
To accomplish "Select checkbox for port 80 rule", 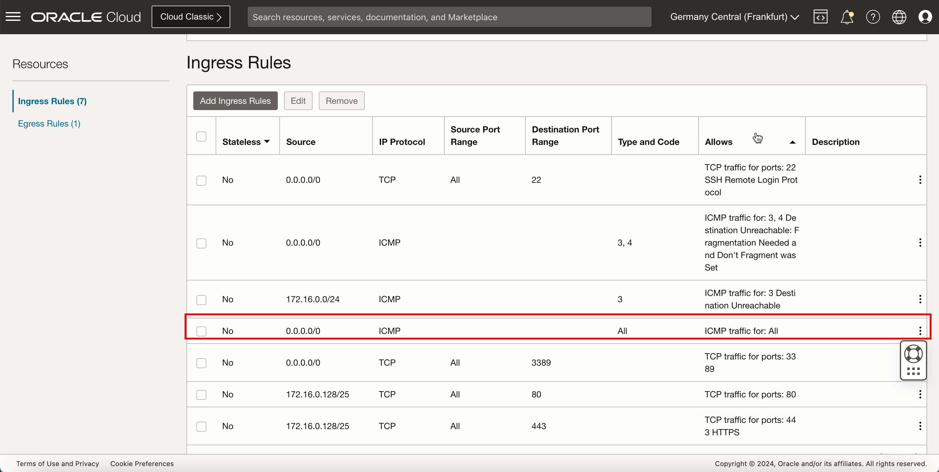I will (201, 394).
